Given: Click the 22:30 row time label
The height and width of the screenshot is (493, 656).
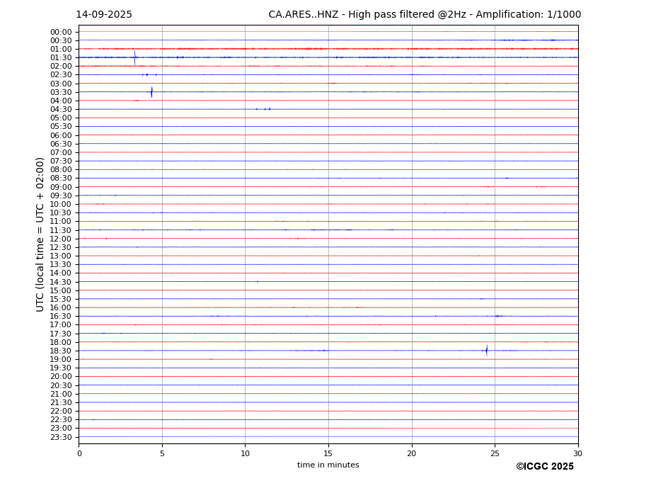Looking at the screenshot, I should (x=61, y=420).
